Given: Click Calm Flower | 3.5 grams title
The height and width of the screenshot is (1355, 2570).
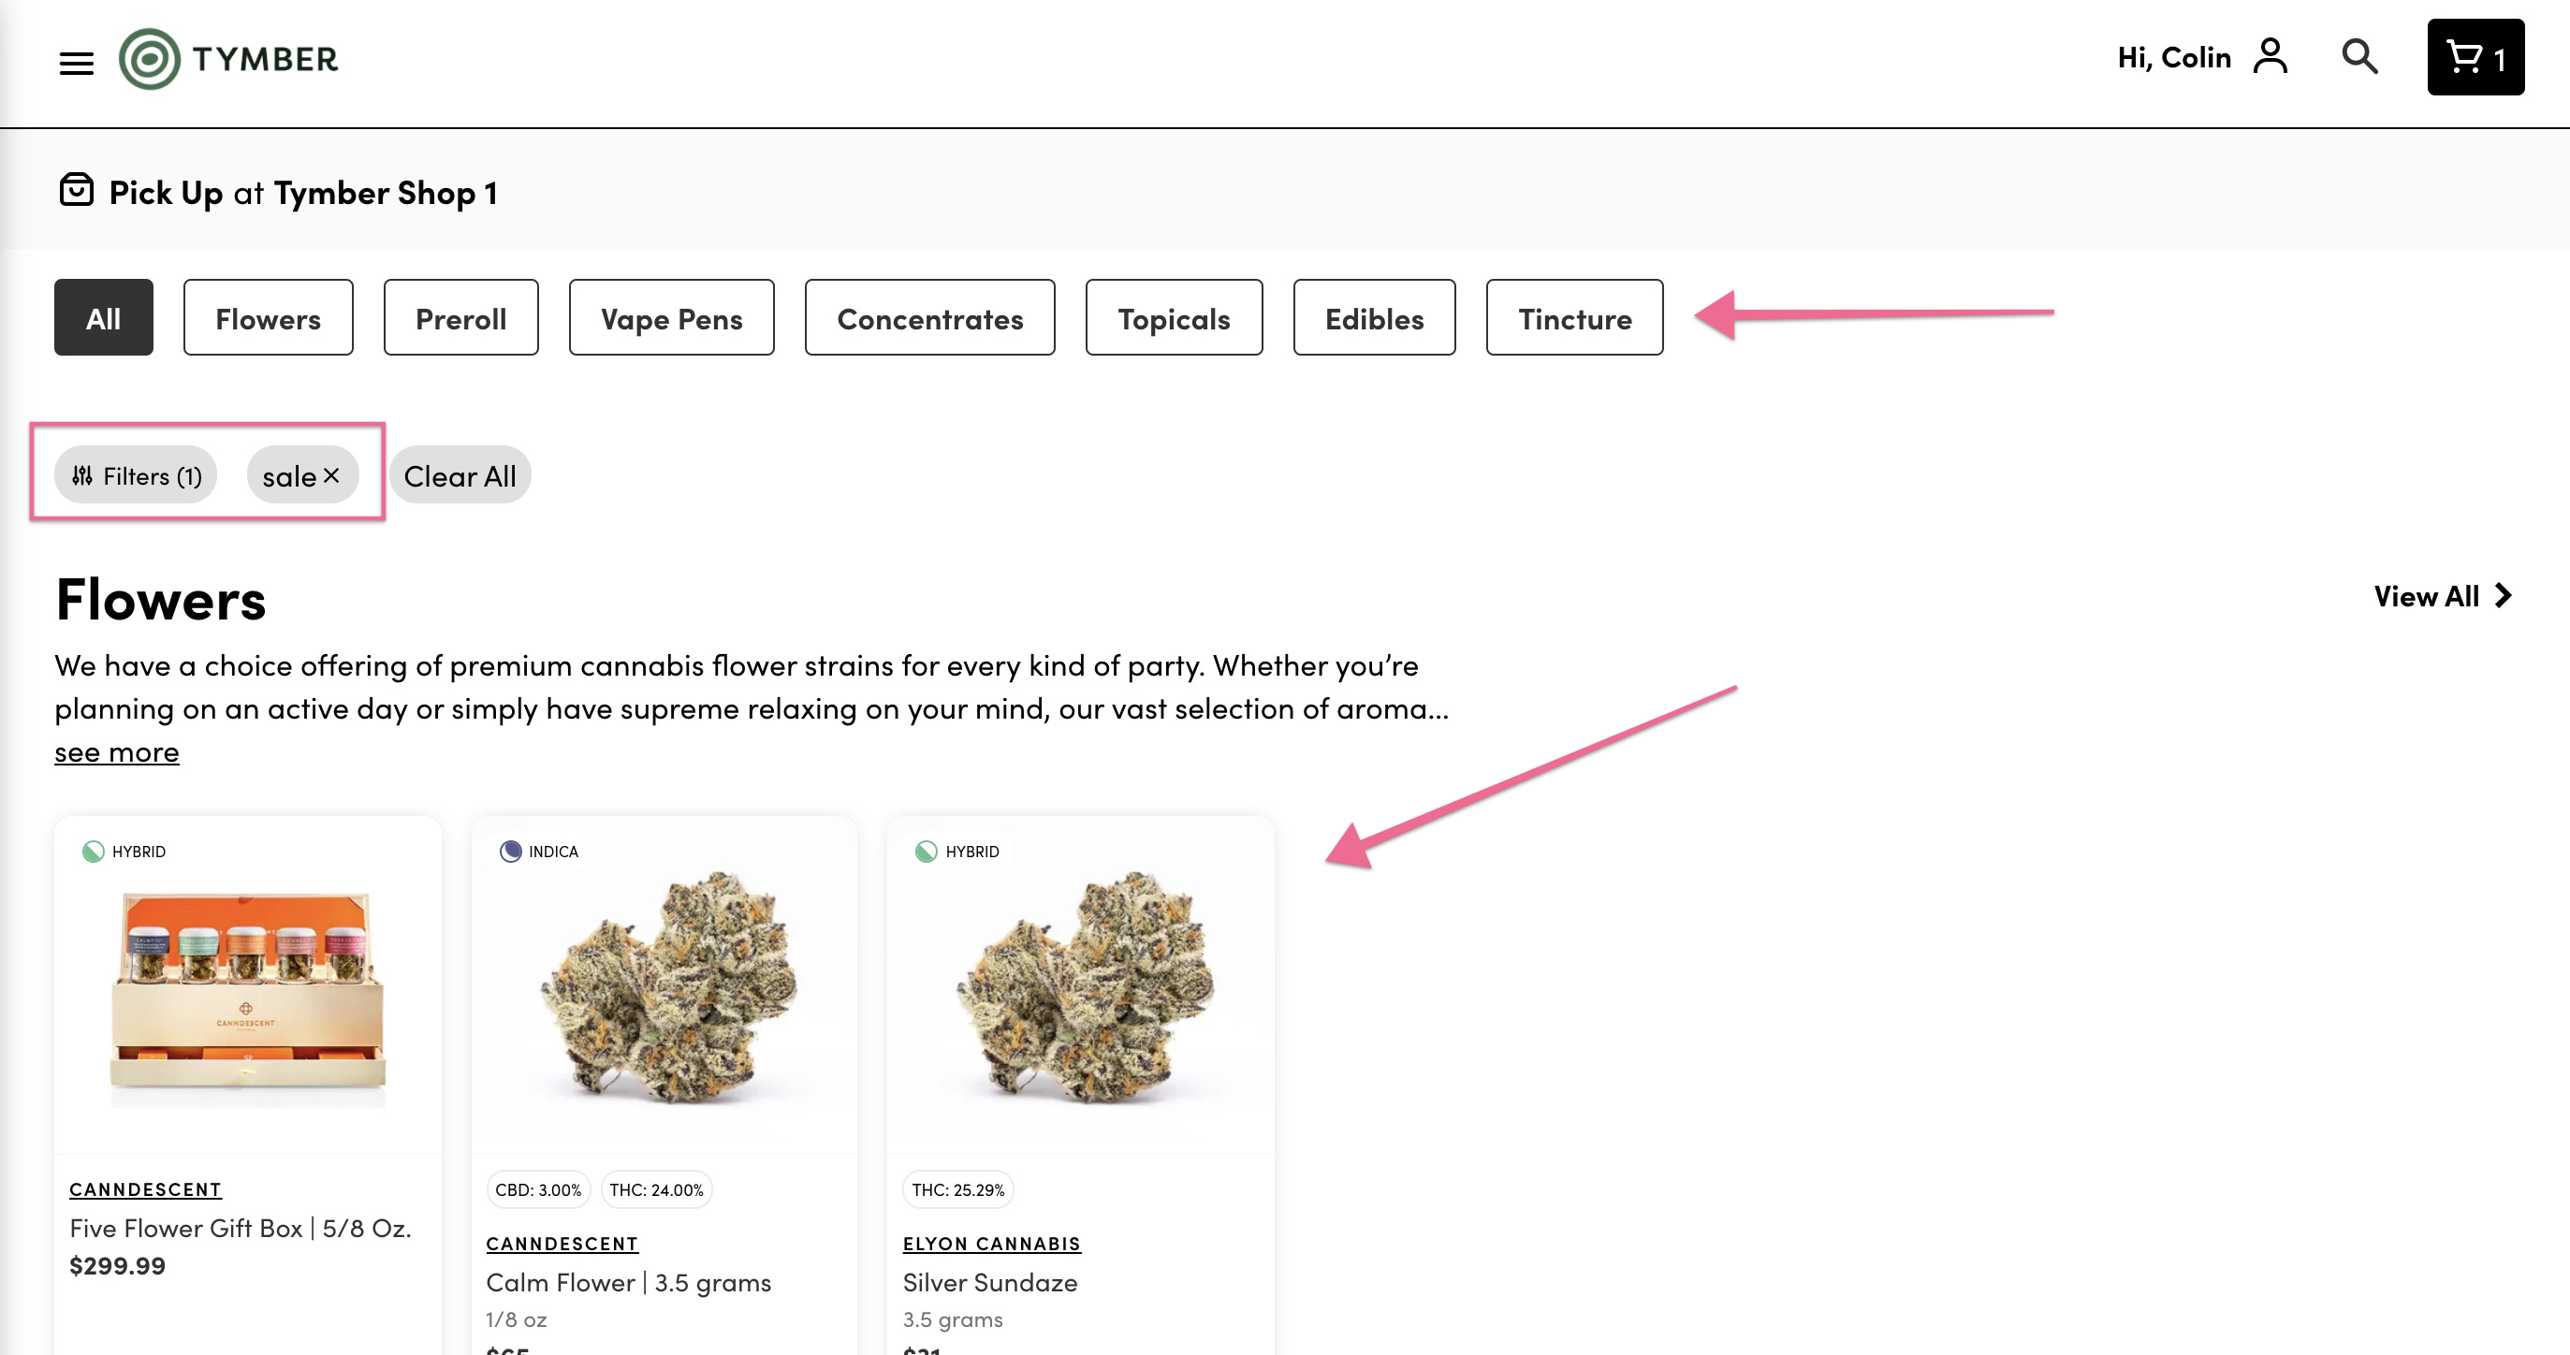Looking at the screenshot, I should [x=629, y=1282].
